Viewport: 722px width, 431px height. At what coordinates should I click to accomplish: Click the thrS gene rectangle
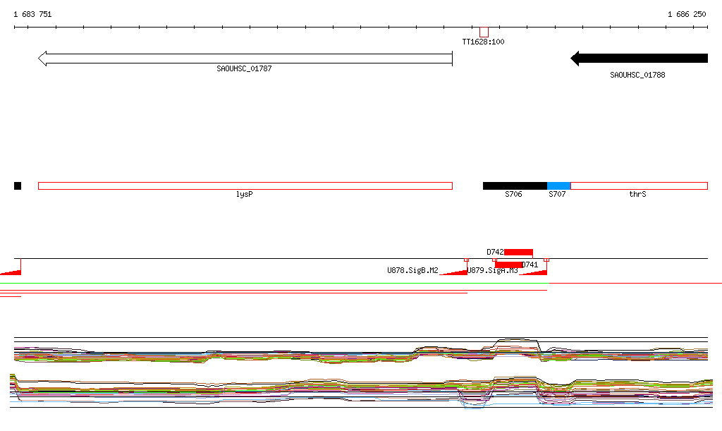tap(638, 186)
